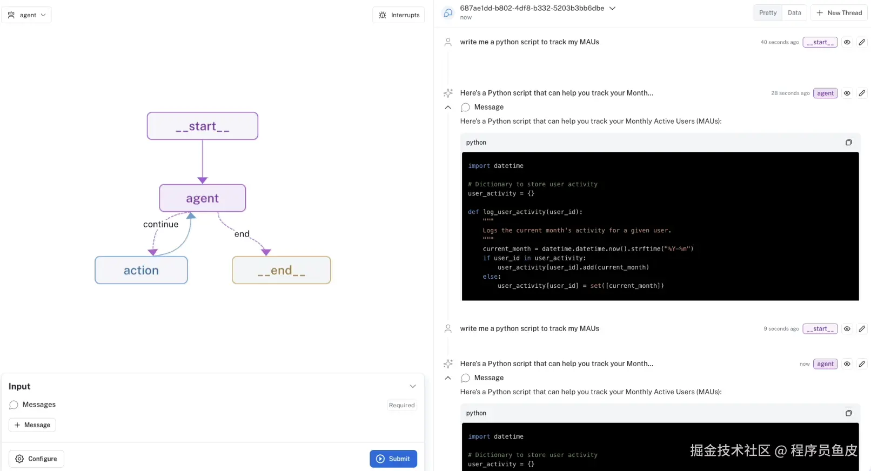The height and width of the screenshot is (471, 871).
Task: Edit the first user message
Action: (x=862, y=42)
